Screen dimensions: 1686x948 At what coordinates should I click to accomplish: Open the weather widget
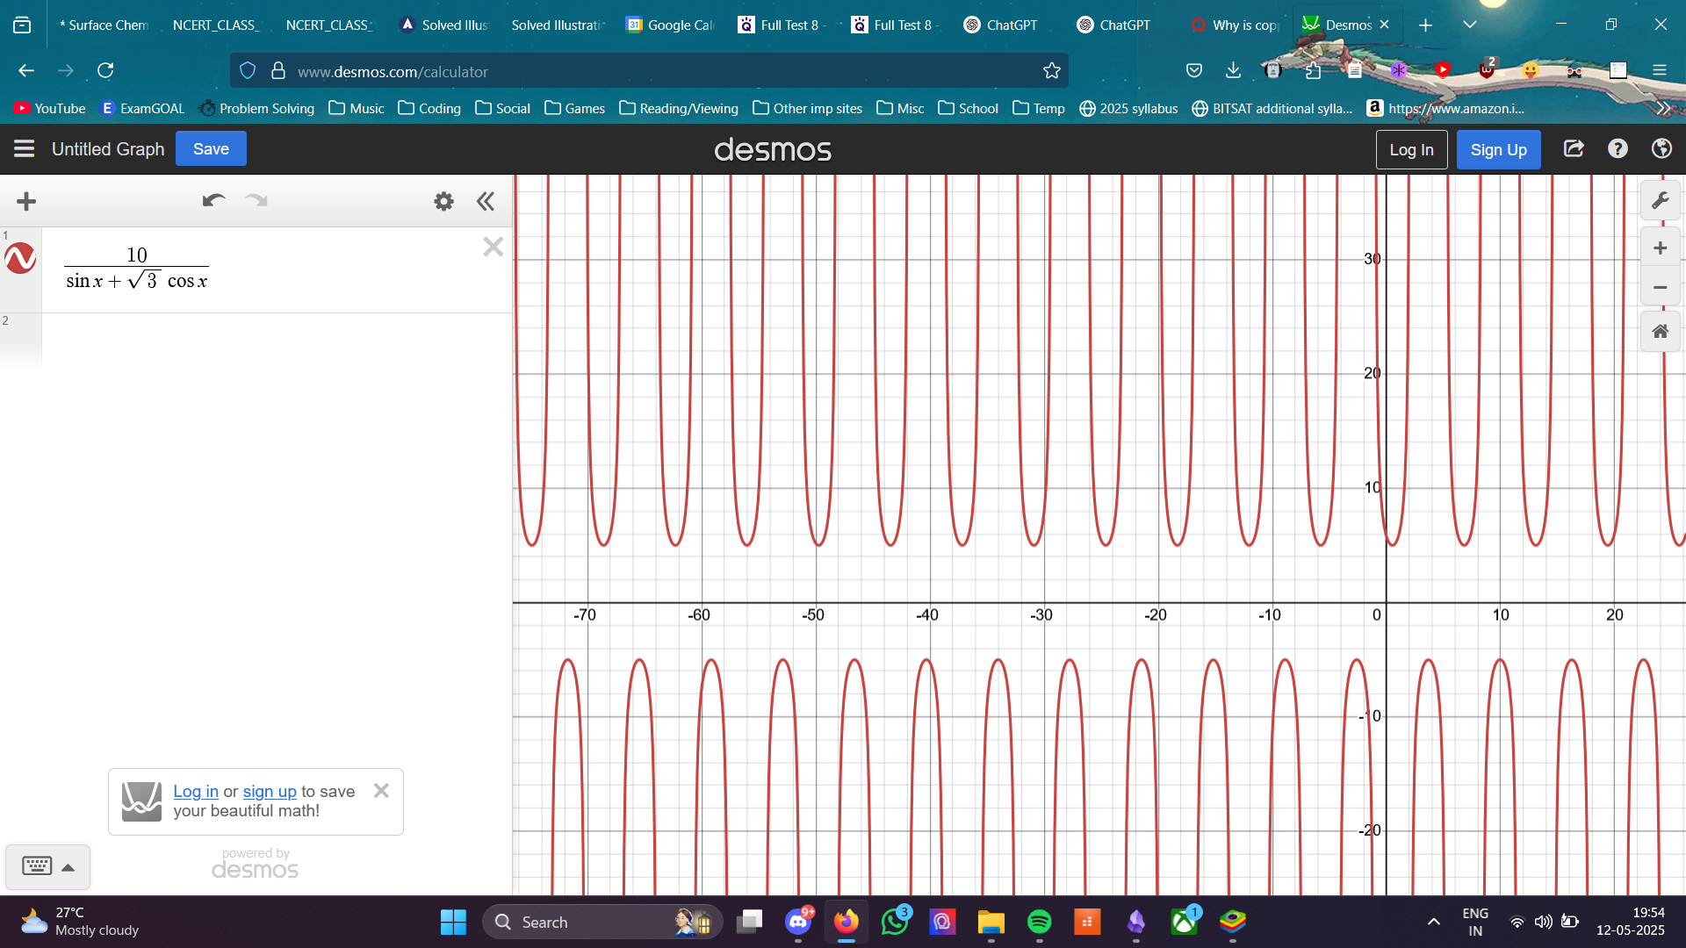(79, 922)
